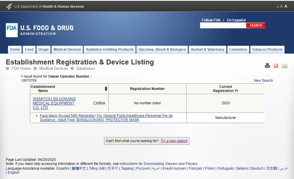Select medium text size 'A'
Viewport: 294px width, 179px height.
pyautogui.click(x=281, y=6)
